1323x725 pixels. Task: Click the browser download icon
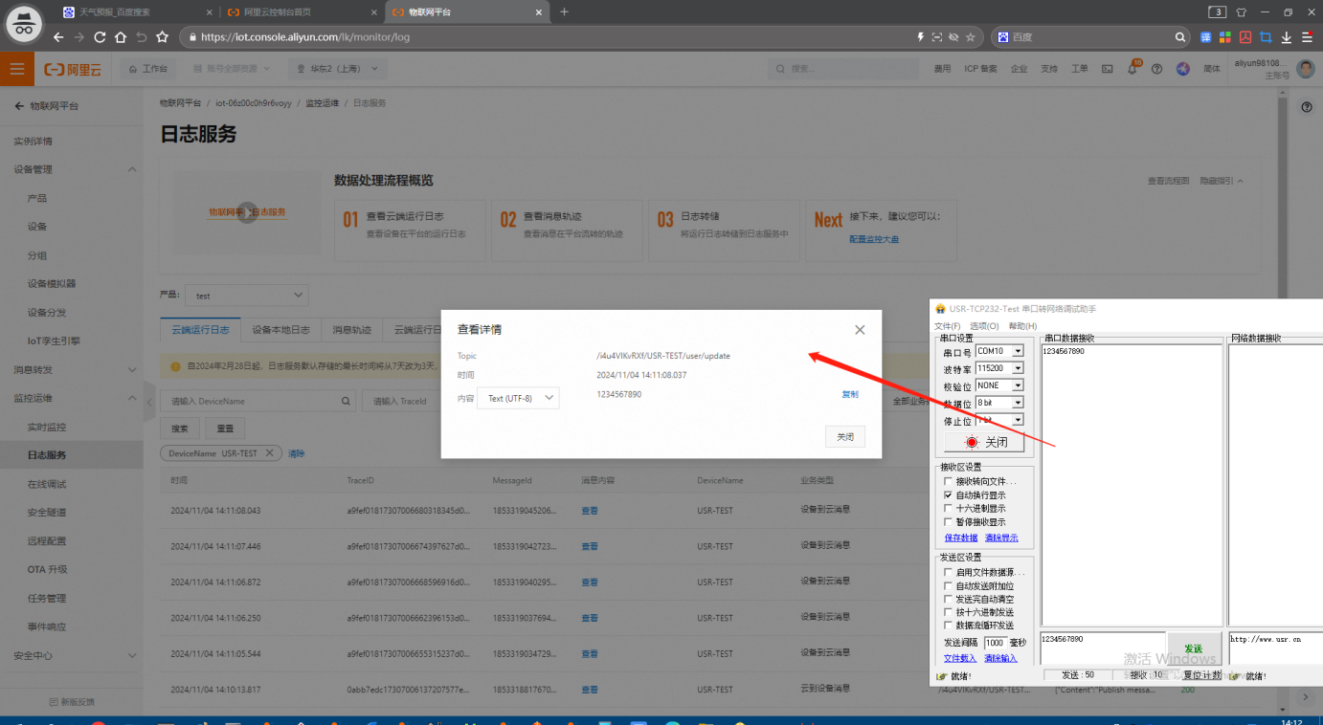click(x=1286, y=37)
